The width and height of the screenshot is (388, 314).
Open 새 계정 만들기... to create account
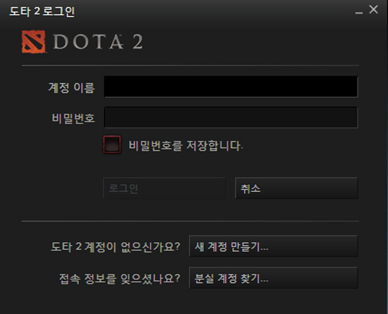[274, 246]
